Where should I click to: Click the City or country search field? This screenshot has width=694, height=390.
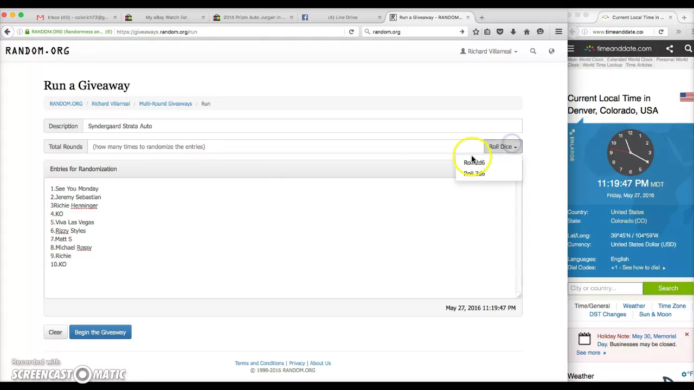click(x=605, y=289)
